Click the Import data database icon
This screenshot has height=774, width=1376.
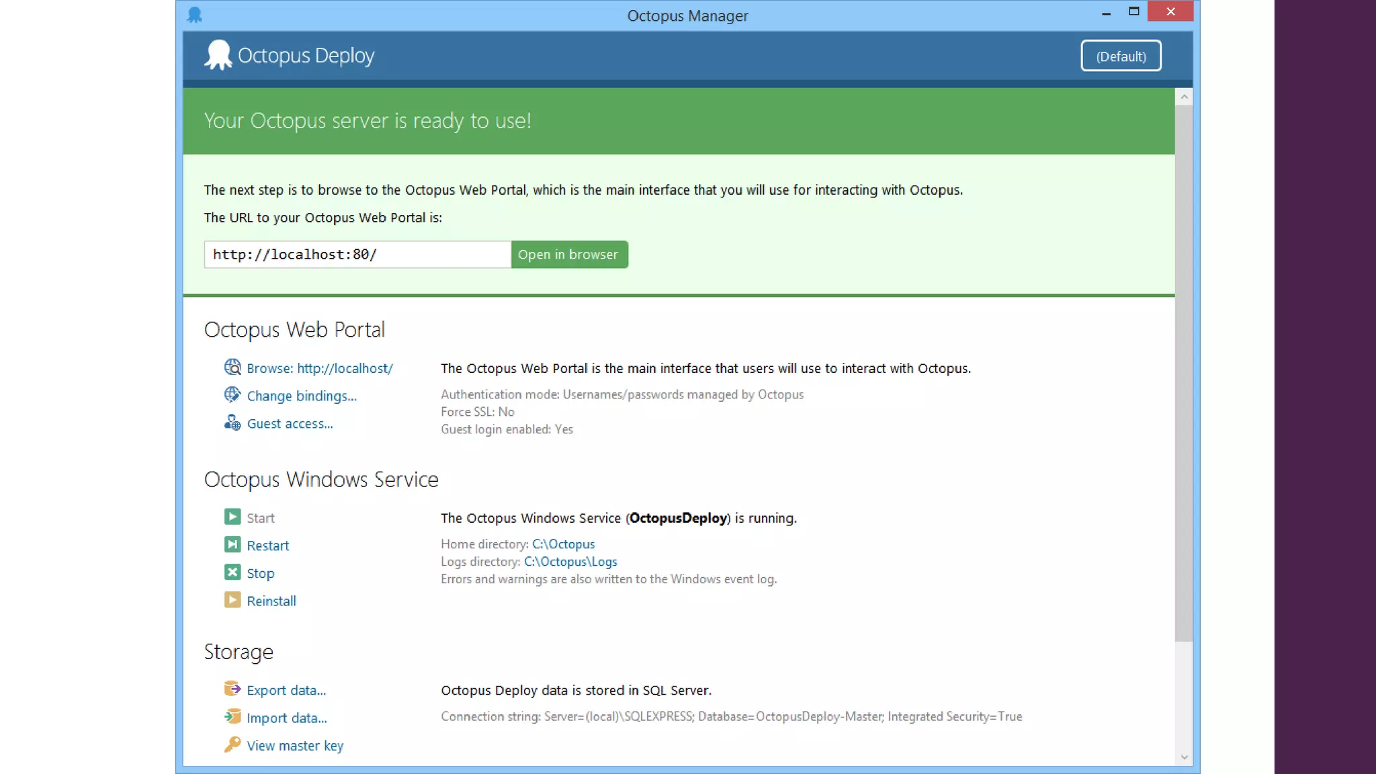pos(232,717)
